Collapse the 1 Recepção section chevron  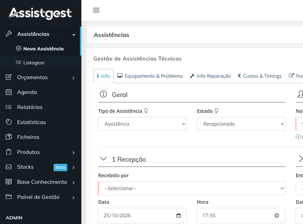point(103,159)
